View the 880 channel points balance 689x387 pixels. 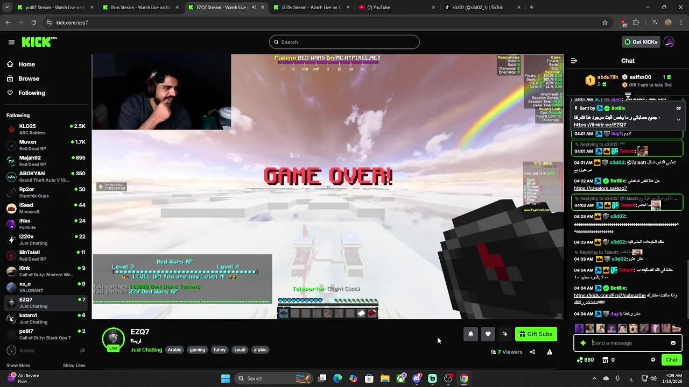click(585, 360)
